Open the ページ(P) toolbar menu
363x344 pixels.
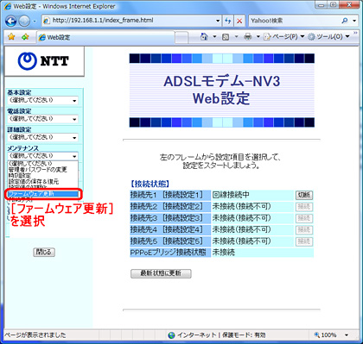(284, 37)
